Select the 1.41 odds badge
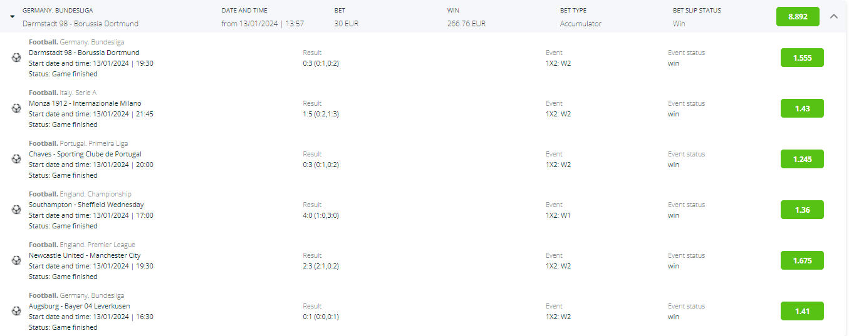The width and height of the screenshot is (849, 336). pos(802,311)
